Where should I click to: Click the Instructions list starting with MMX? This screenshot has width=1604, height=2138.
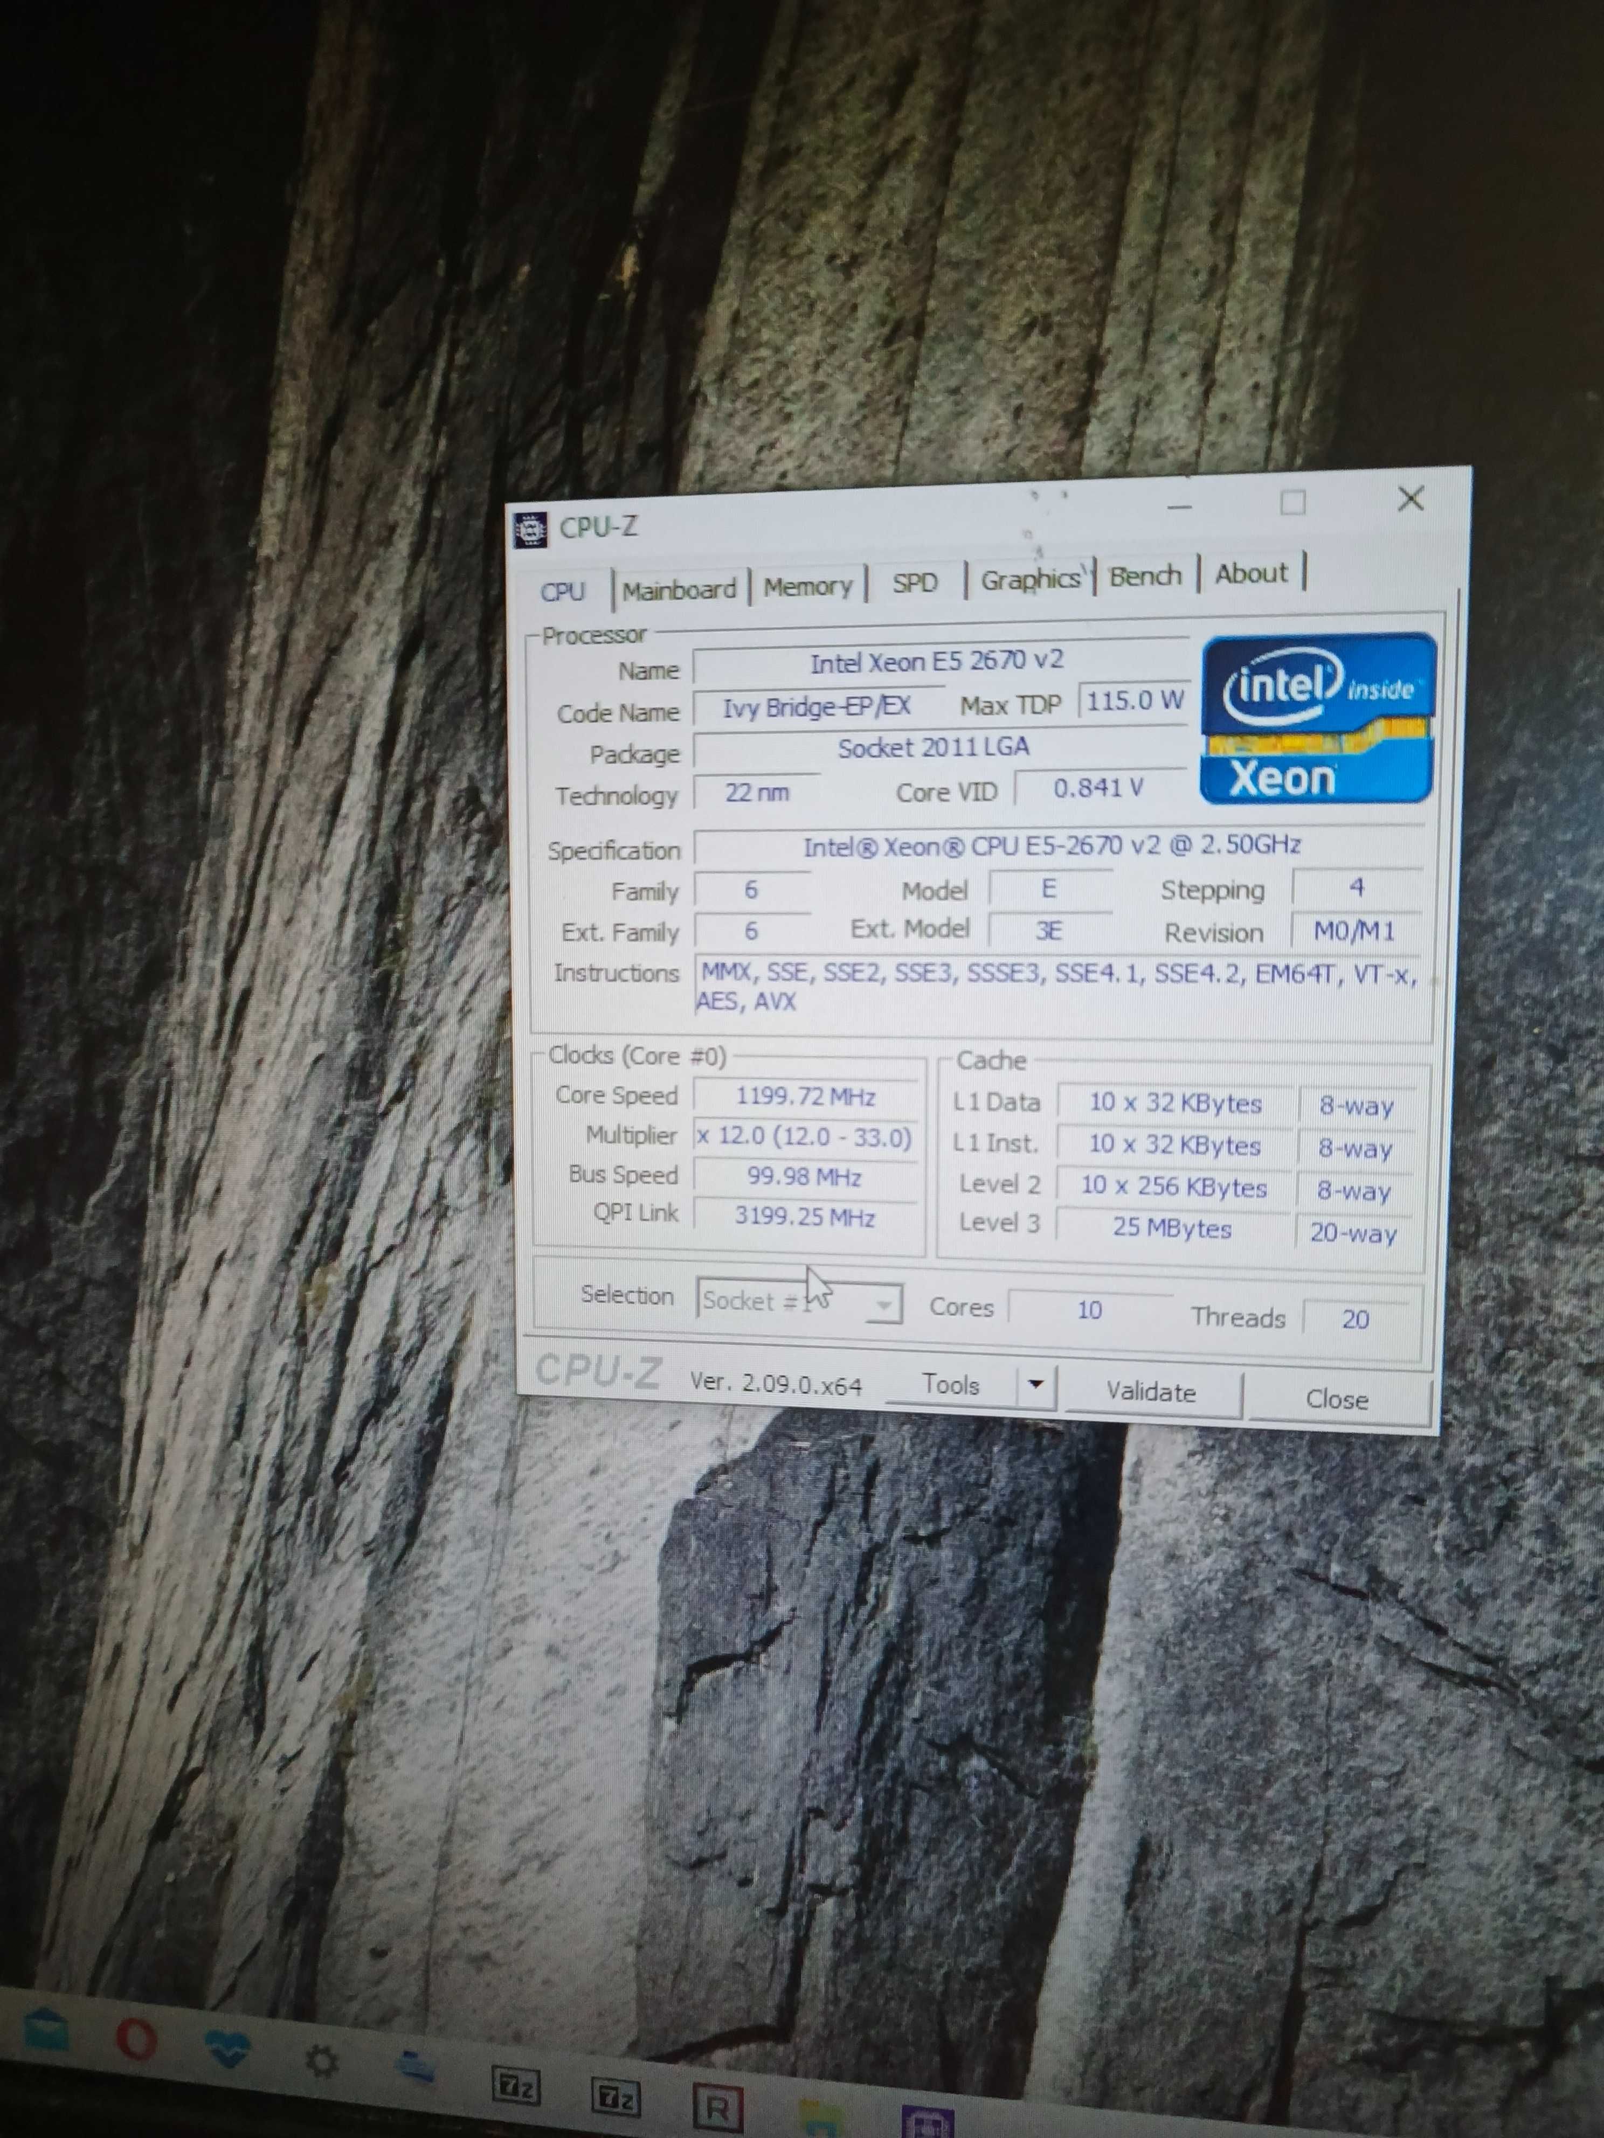click(x=1059, y=986)
